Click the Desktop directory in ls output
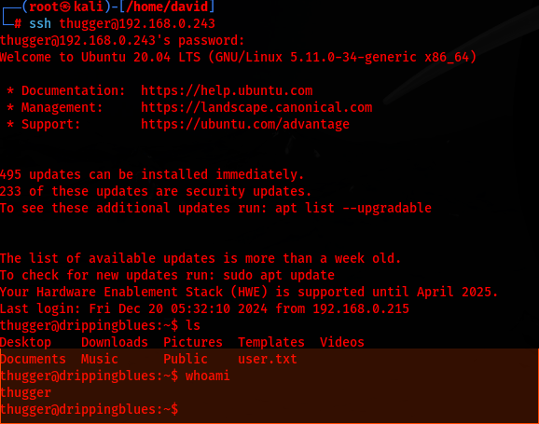 (x=25, y=343)
